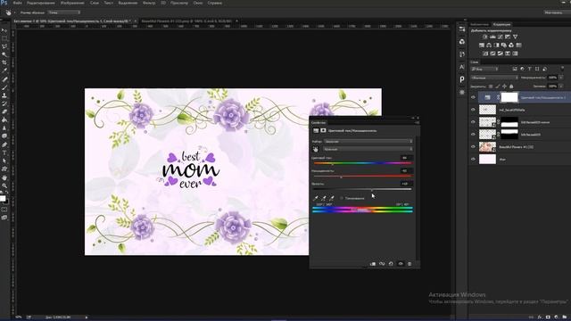Open the workspace switcher dropdown

[x=557, y=12]
